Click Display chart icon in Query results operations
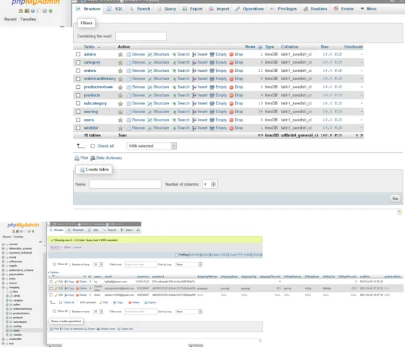This screenshot has width=409, height=349. click(x=98, y=329)
